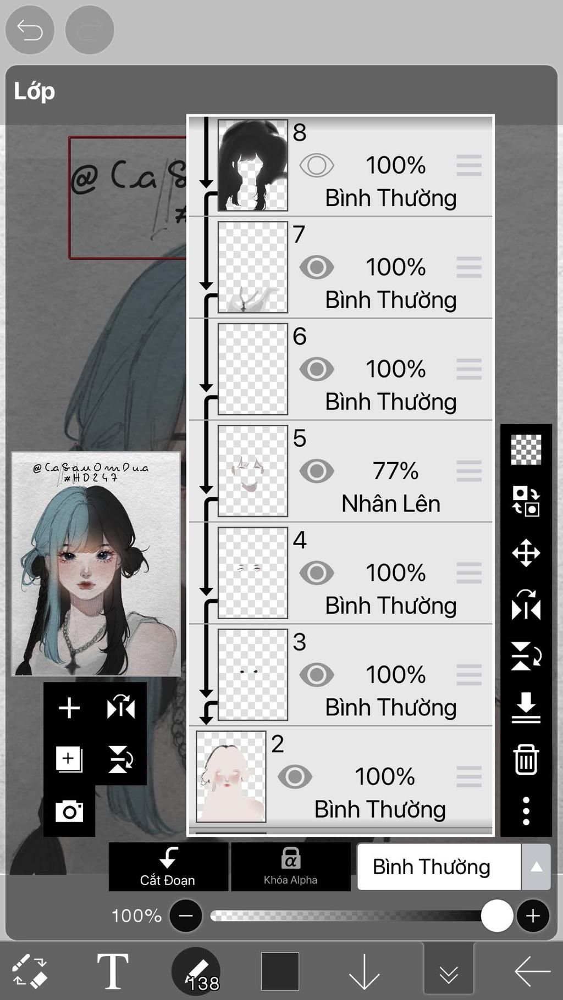Click the delete layer trash icon
The height and width of the screenshot is (1000, 563).
pyautogui.click(x=526, y=760)
